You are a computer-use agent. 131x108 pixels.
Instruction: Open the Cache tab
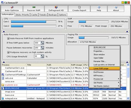[34, 15]
